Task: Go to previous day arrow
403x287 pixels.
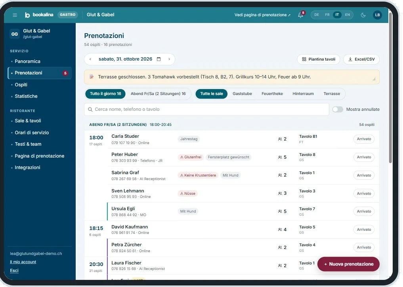Action: pyautogui.click(x=90, y=59)
